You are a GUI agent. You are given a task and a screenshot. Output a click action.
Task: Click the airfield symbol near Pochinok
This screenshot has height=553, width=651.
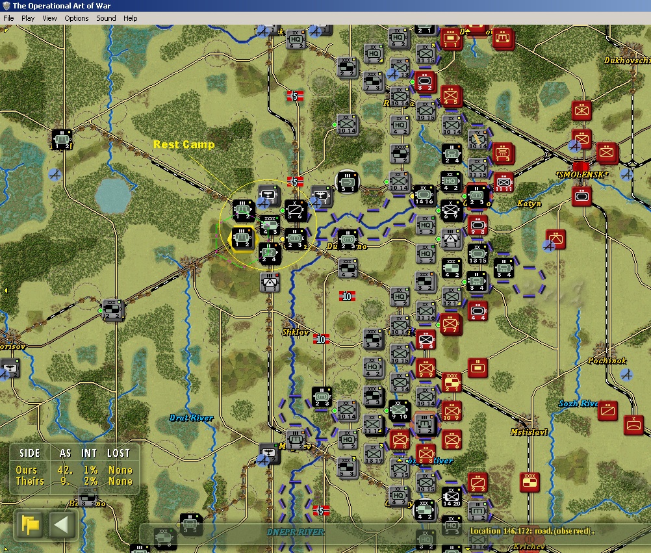coord(626,375)
